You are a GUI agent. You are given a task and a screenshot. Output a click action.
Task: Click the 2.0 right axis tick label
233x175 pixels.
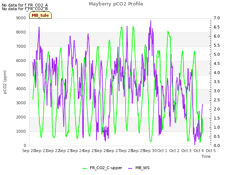click(217, 109)
